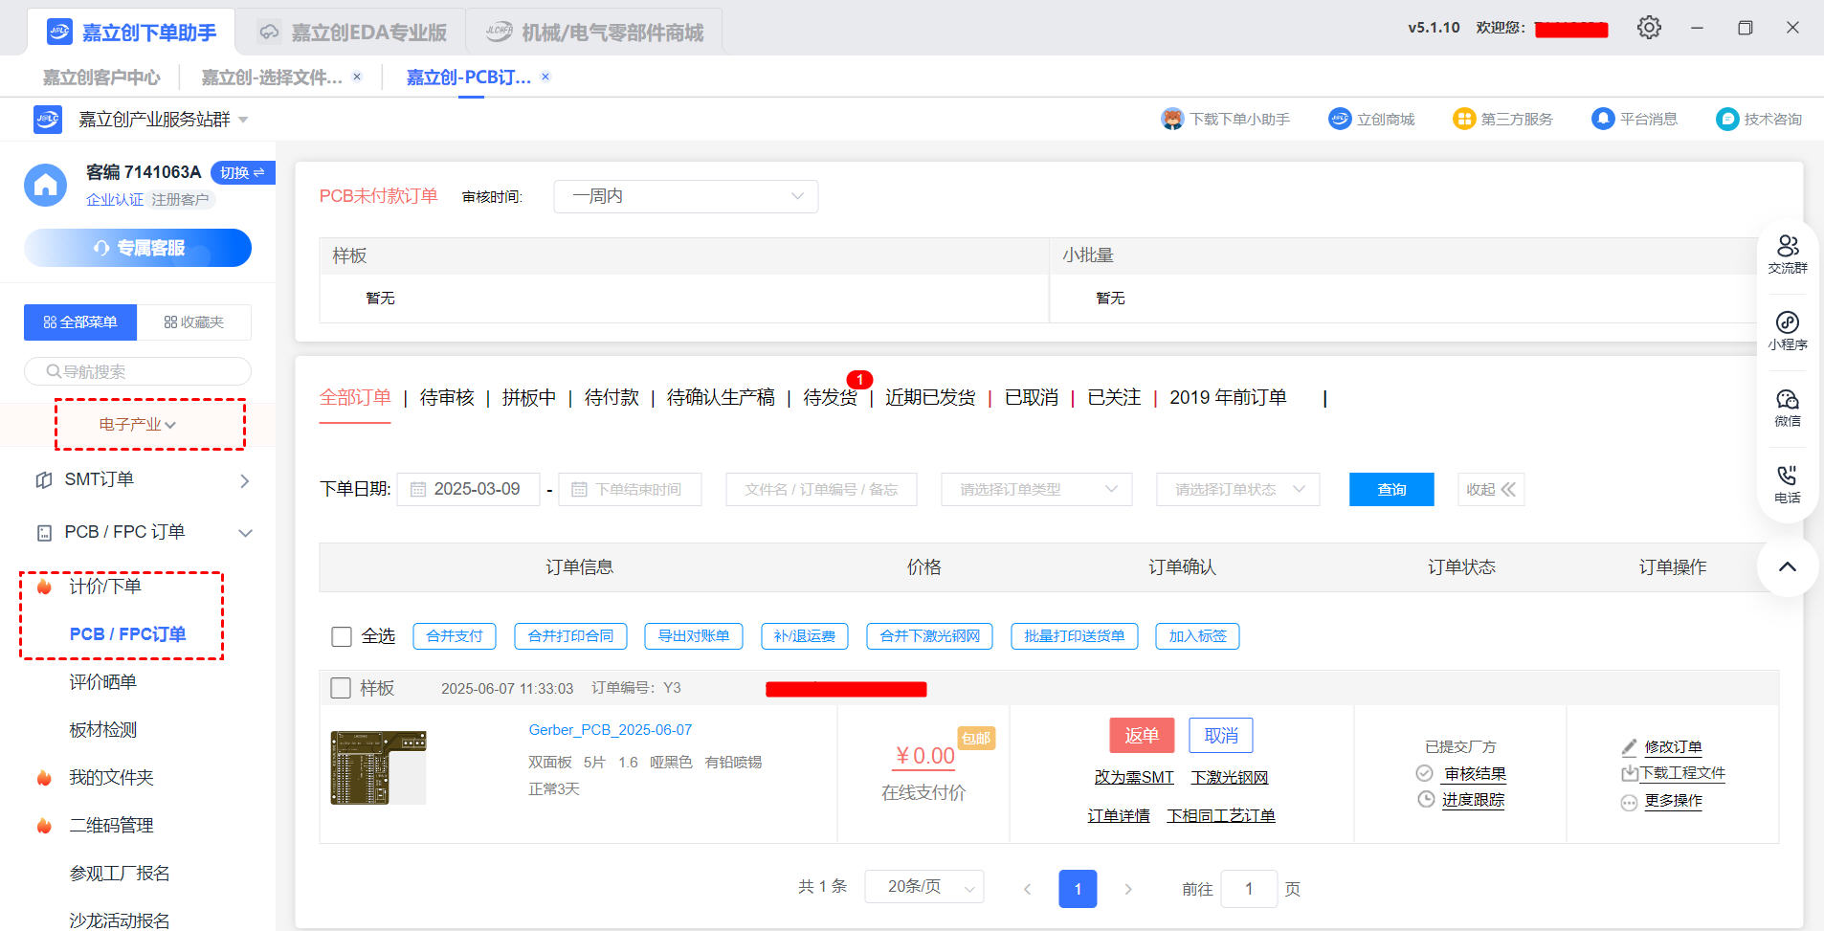Close the 嘉立创-PCB订 tab
This screenshot has width=1824, height=931.
[x=545, y=77]
